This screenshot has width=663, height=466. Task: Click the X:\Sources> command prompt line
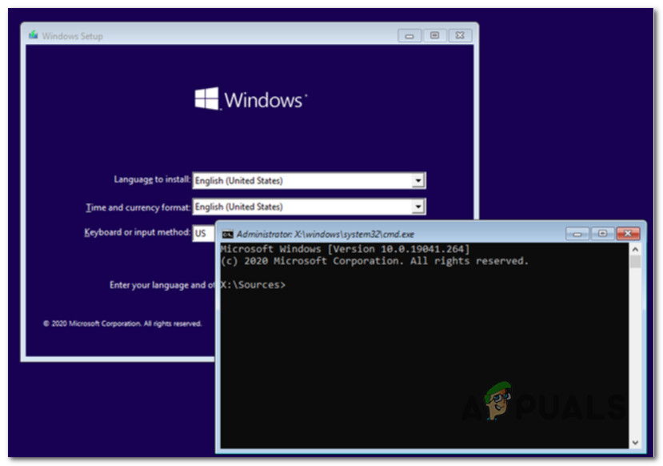(x=253, y=285)
